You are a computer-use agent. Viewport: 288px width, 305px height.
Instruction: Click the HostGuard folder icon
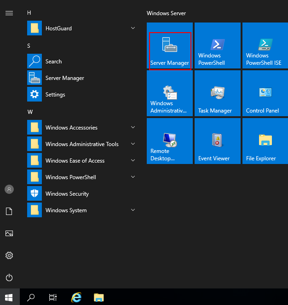tap(35, 28)
